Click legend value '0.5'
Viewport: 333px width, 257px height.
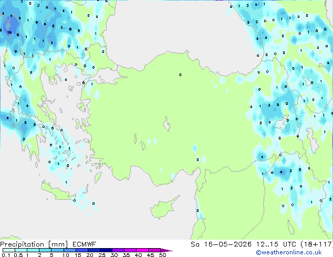pos(18,255)
